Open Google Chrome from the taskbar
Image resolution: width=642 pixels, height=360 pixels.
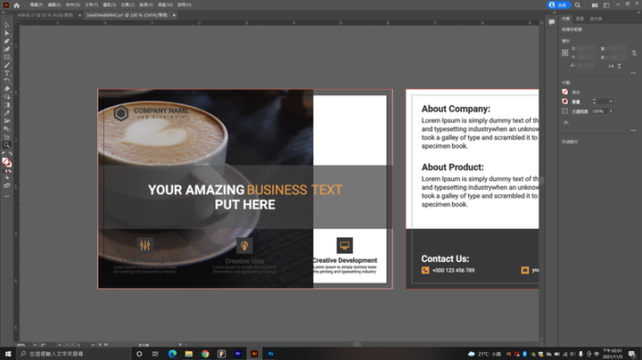tap(205, 354)
